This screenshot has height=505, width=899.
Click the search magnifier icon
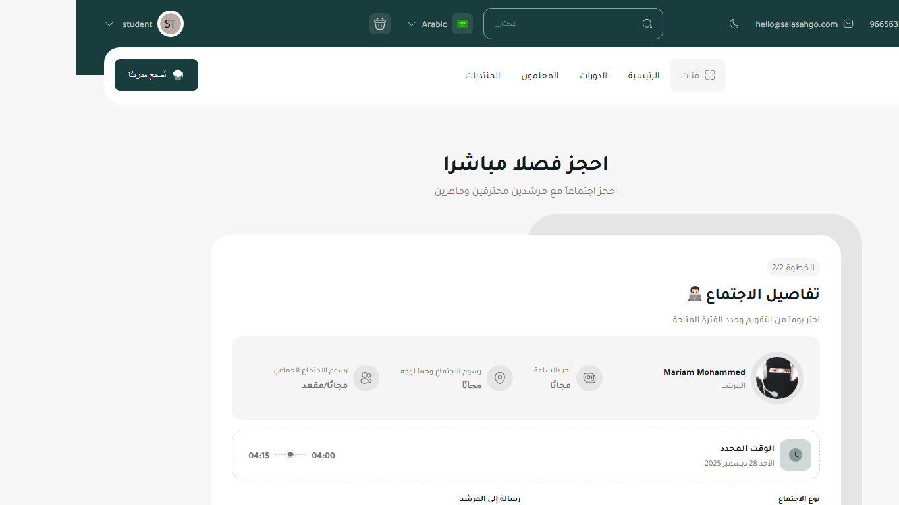pyautogui.click(x=647, y=24)
